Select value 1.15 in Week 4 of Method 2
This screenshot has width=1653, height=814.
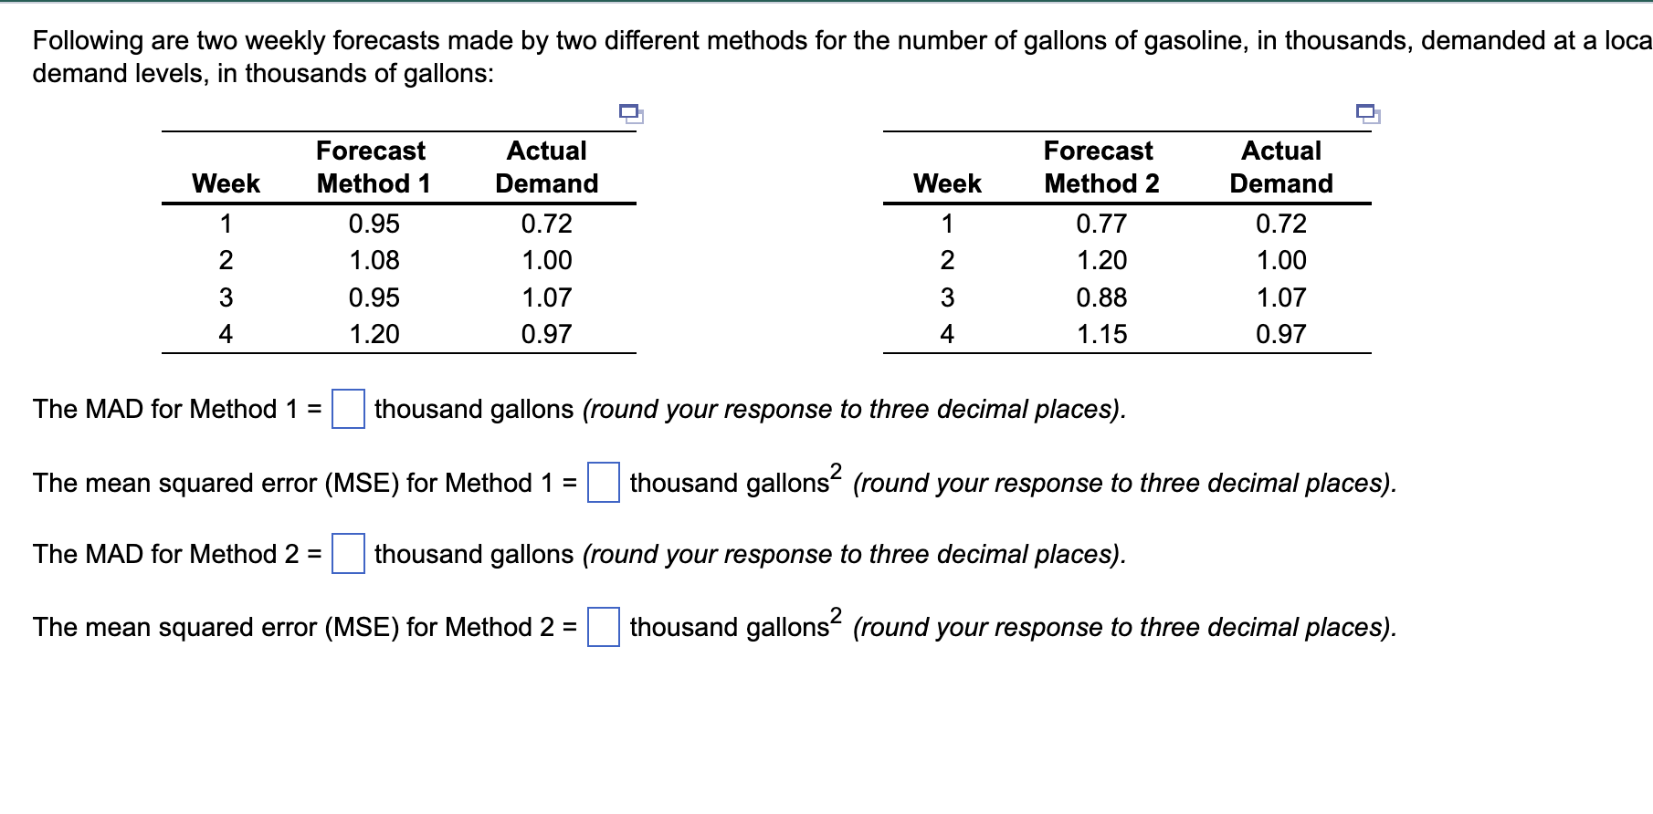[1101, 332]
